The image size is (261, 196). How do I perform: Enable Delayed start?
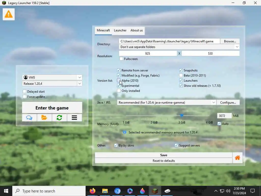[x=24, y=92]
